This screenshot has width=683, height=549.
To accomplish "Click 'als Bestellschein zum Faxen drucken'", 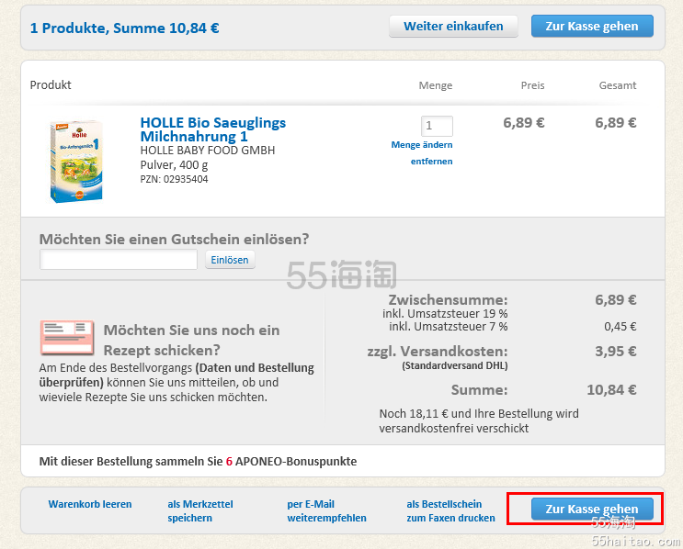I will [x=450, y=510].
